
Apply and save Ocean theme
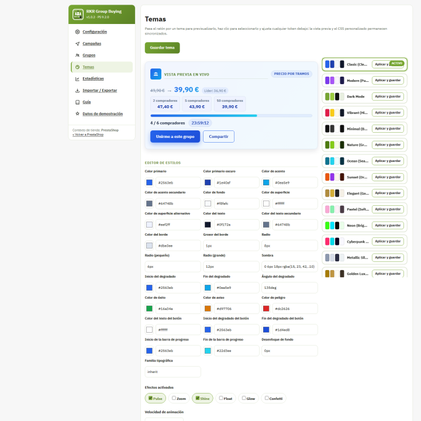tap(388, 161)
